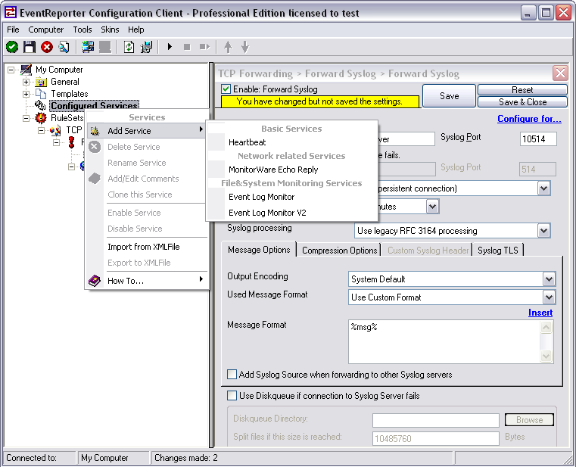This screenshot has height=467, width=576.
Task: Select Import from XMLFile menu entry
Action: (147, 247)
